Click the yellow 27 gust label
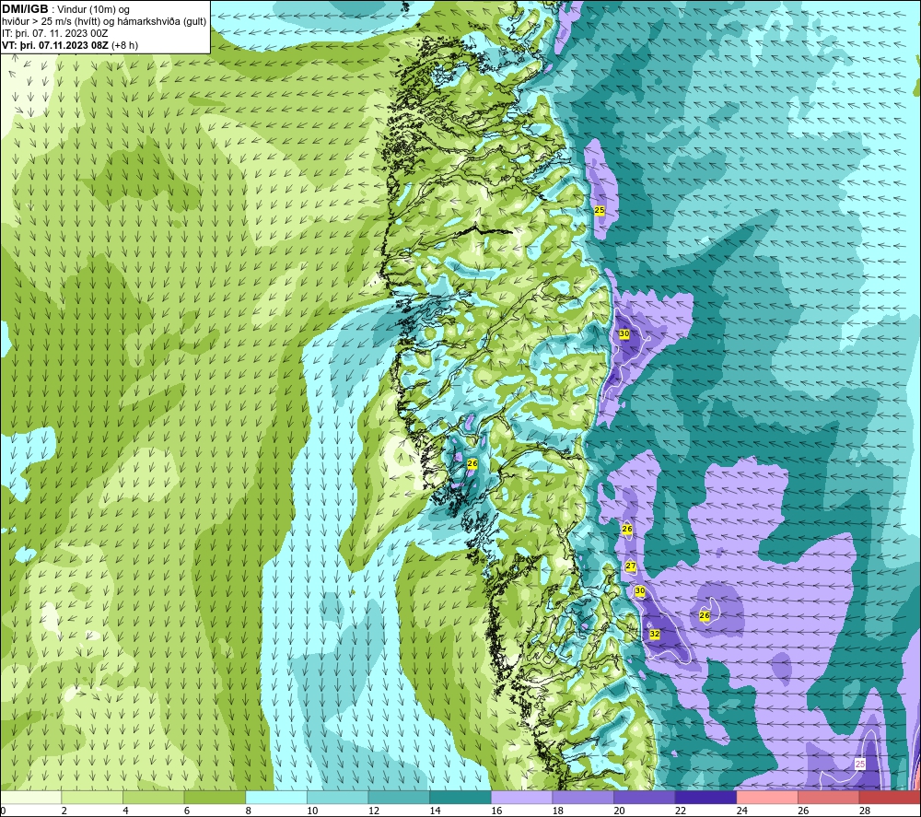This screenshot has height=817, width=921. pyautogui.click(x=630, y=566)
